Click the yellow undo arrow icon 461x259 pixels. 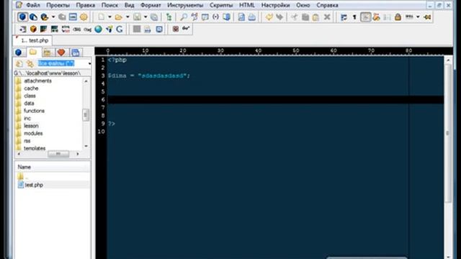[269, 17]
